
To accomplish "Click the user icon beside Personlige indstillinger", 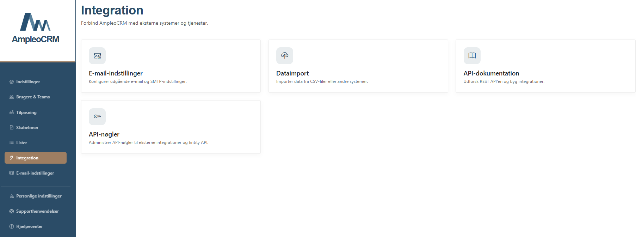I will coord(12,196).
